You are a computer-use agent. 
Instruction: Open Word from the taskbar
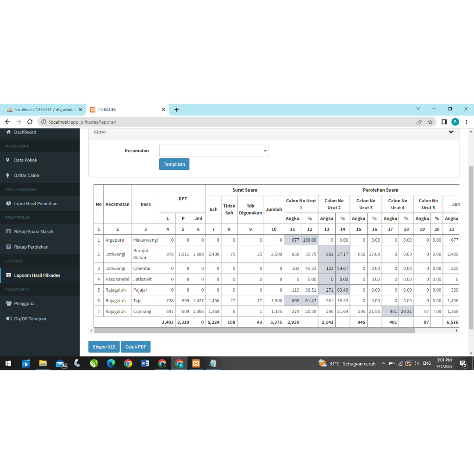[145, 363]
